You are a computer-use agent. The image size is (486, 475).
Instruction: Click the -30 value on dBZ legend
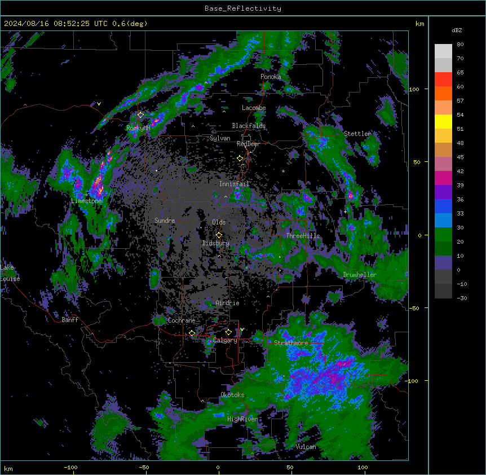coord(462,298)
